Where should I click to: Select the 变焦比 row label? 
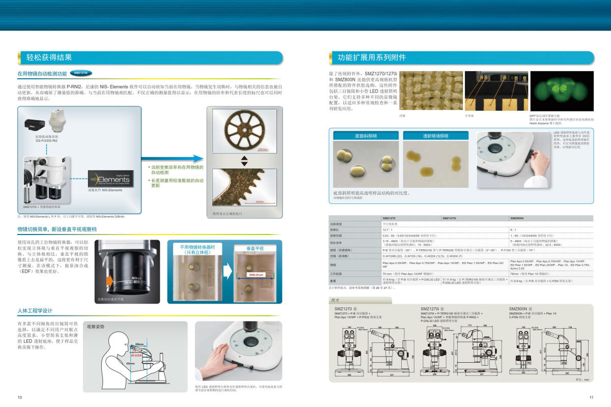(335, 230)
